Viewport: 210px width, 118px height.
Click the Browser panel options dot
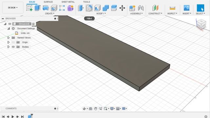pyautogui.click(x=55, y=19)
